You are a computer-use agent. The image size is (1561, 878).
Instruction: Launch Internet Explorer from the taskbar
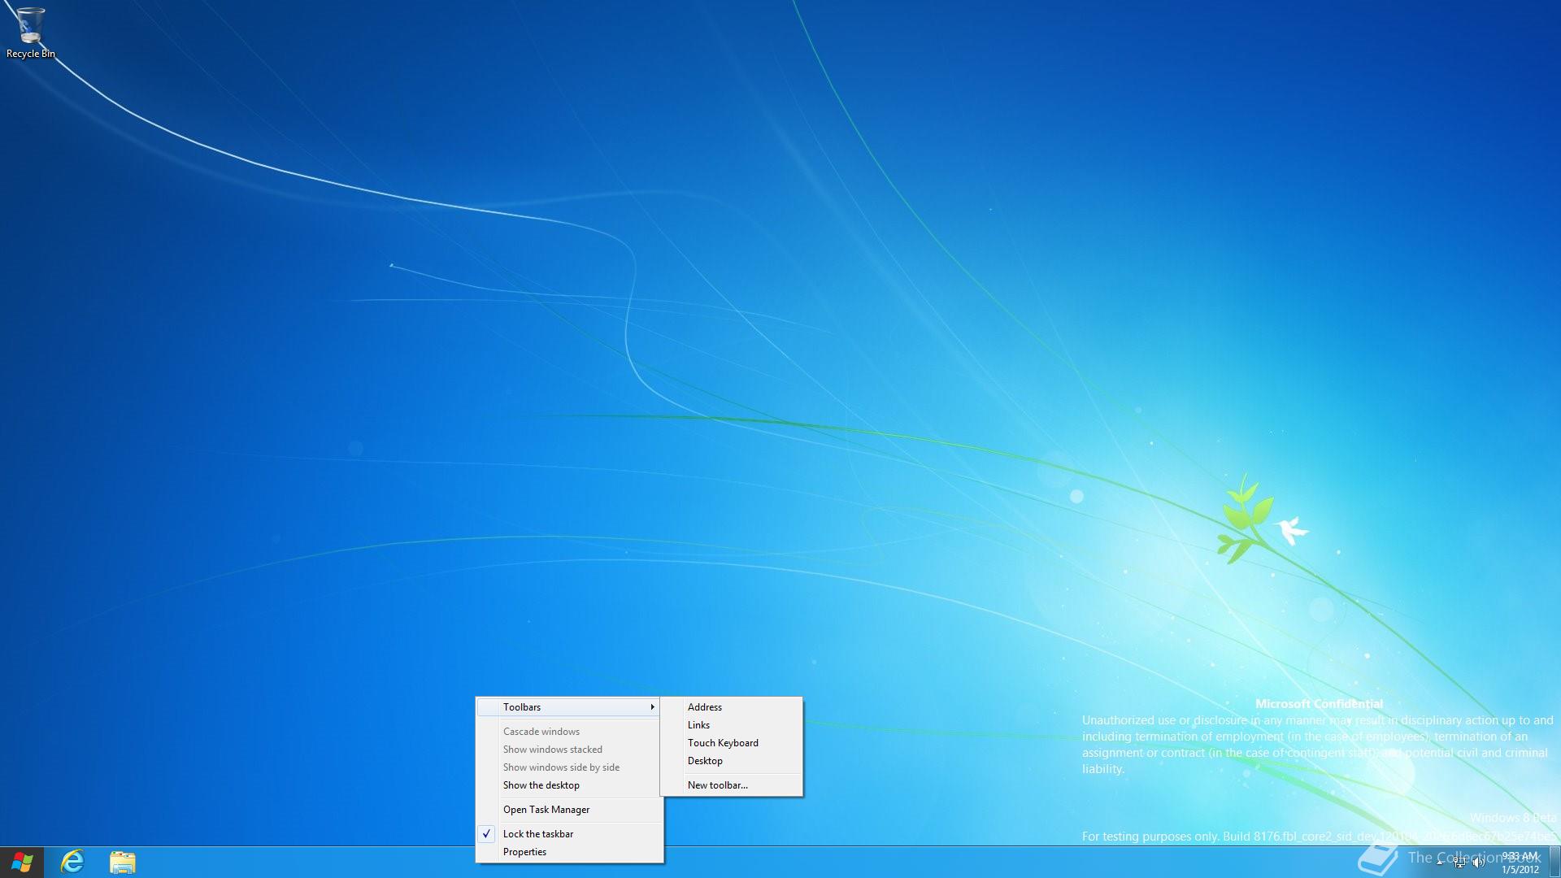[x=72, y=862]
